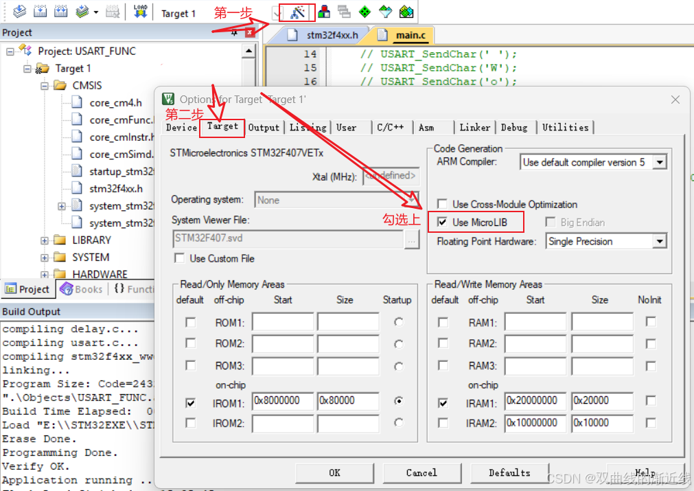
Task: Click the IRAM2 Size field
Action: tap(602, 423)
